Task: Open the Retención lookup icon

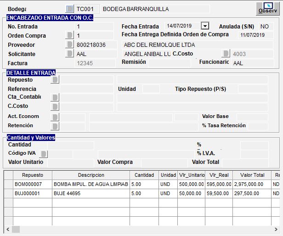Action: point(55,126)
